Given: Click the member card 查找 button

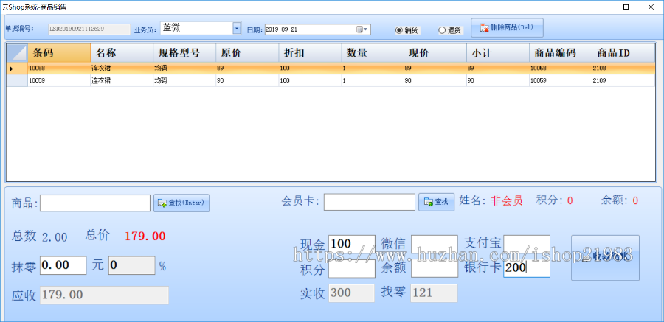Looking at the screenshot, I should point(436,202).
